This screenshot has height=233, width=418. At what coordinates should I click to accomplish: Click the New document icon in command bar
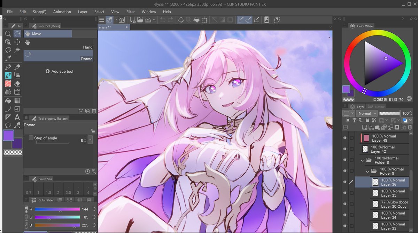tap(132, 20)
